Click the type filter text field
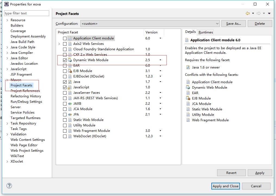Image resolution: width=276 pixels, height=196 pixels. click(x=26, y=13)
